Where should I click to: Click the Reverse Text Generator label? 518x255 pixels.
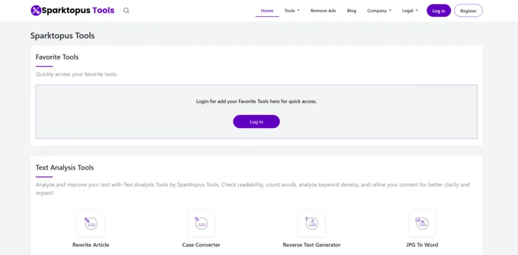click(x=311, y=245)
